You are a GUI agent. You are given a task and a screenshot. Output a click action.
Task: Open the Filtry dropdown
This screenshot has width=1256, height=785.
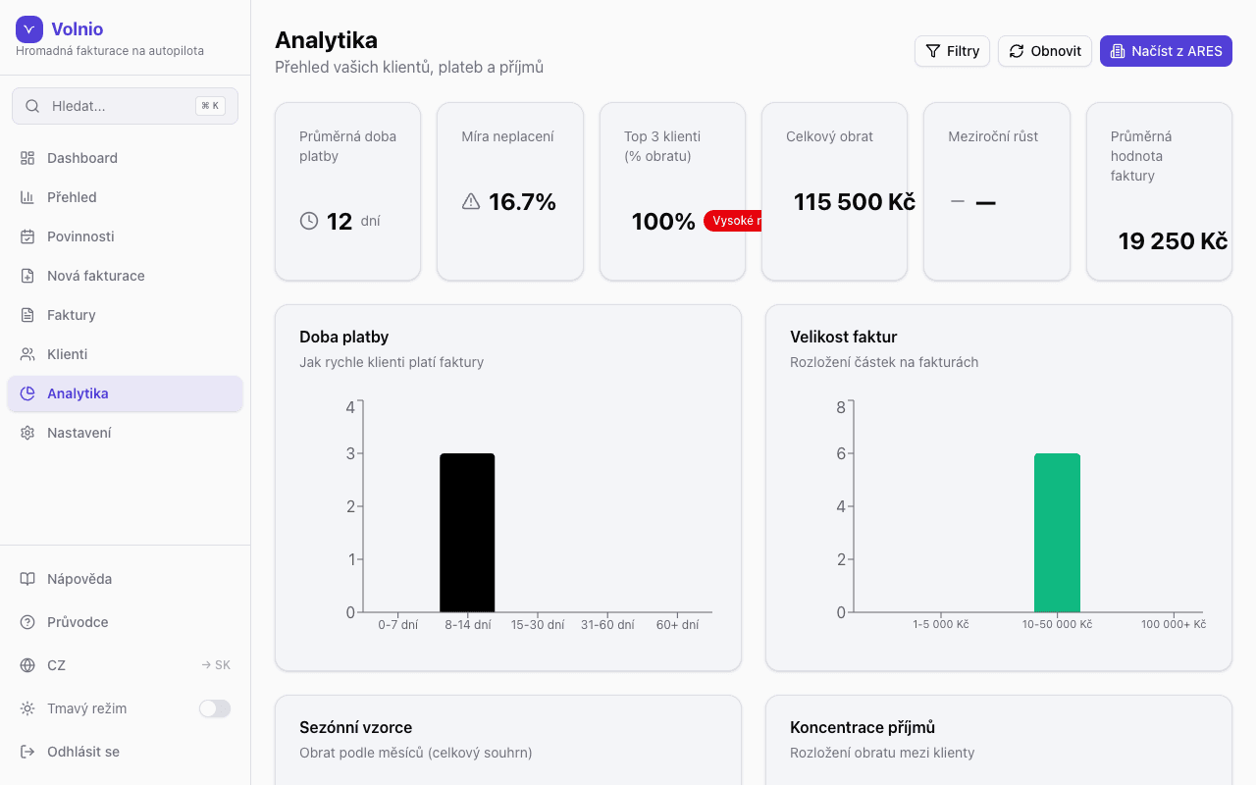(x=952, y=51)
